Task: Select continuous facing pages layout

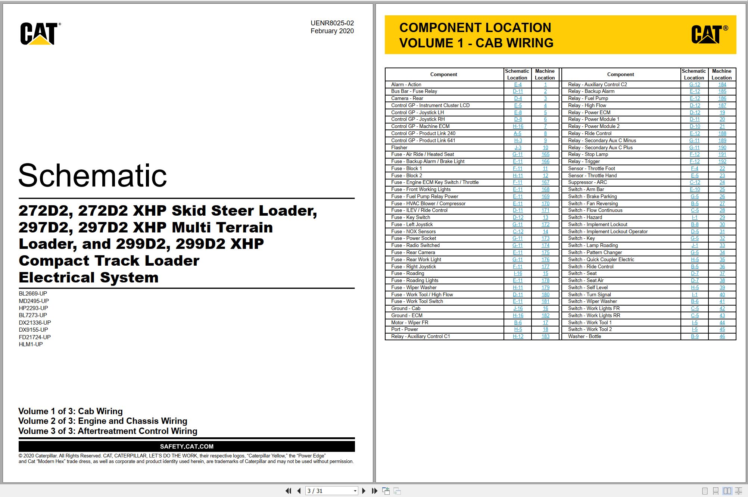Action: (x=738, y=491)
